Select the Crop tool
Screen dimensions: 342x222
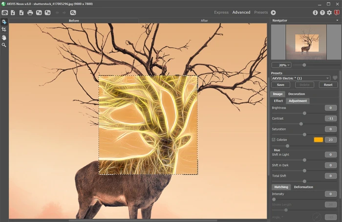point(4,29)
